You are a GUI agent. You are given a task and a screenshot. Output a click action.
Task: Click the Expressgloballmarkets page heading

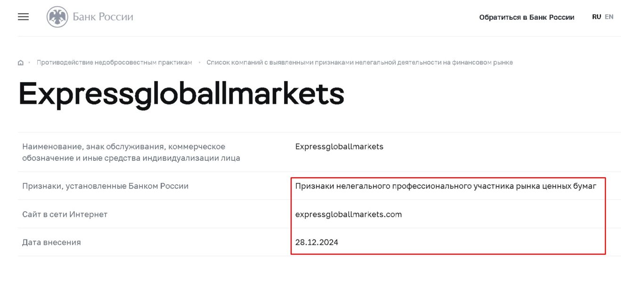(181, 94)
